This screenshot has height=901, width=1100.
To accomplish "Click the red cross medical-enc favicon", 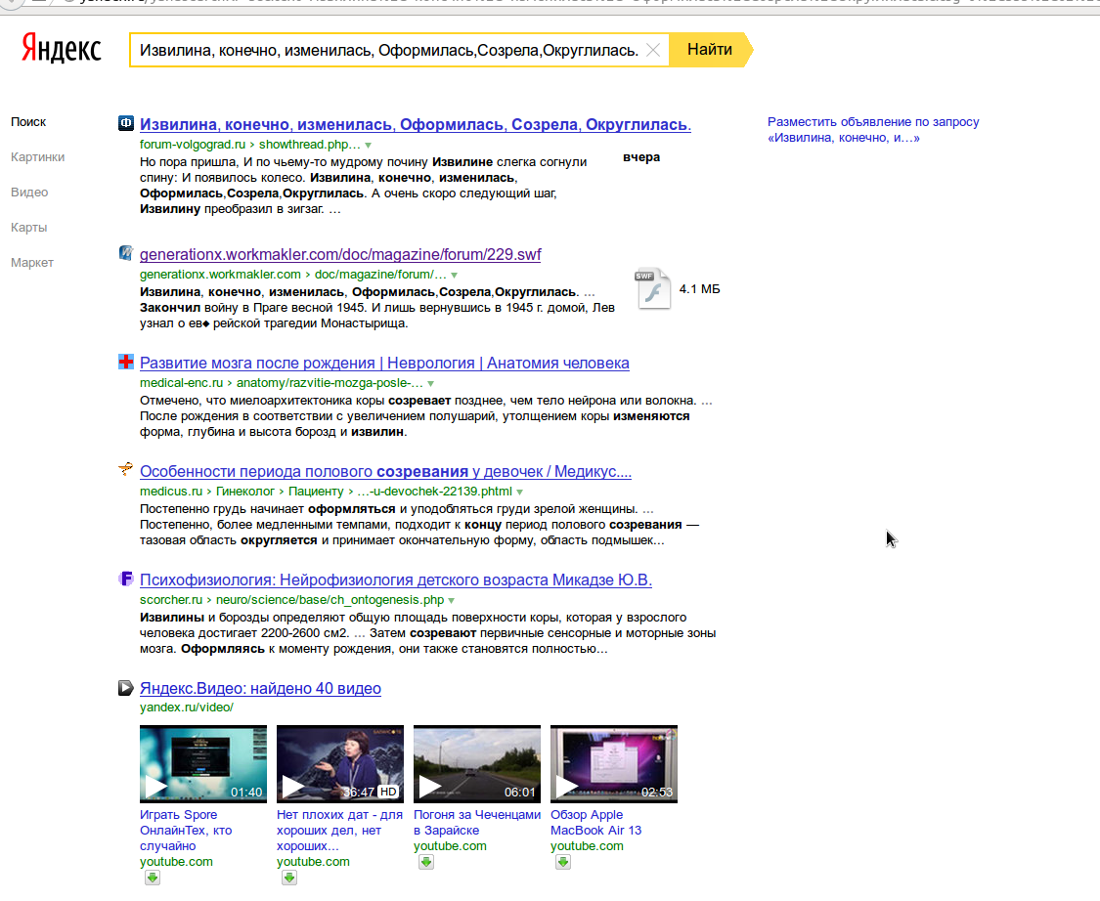I will 125,363.
